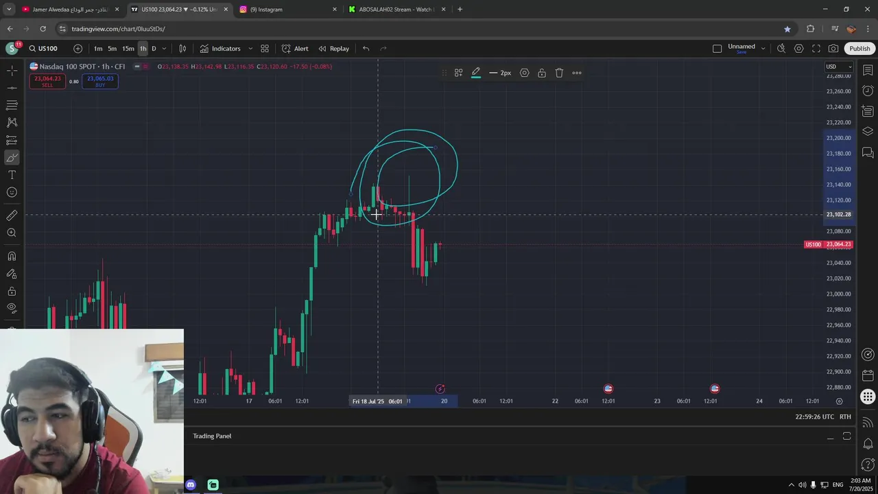Undo the last chart action
Viewport: 878px width, 494px height.
[366, 49]
